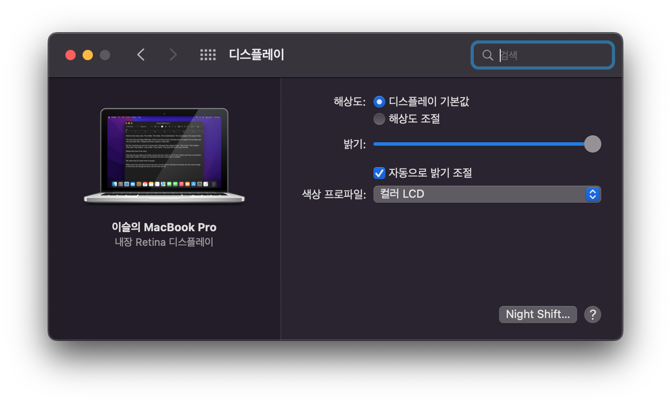The image size is (671, 404).
Task: Show all preferences via grid icon
Action: click(208, 55)
